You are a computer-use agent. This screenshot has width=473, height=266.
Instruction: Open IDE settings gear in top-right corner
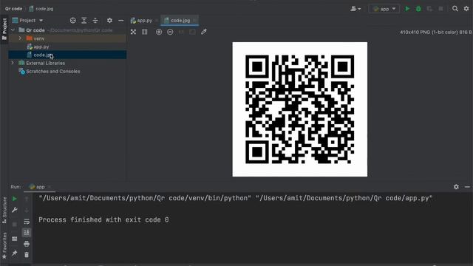(x=466, y=9)
